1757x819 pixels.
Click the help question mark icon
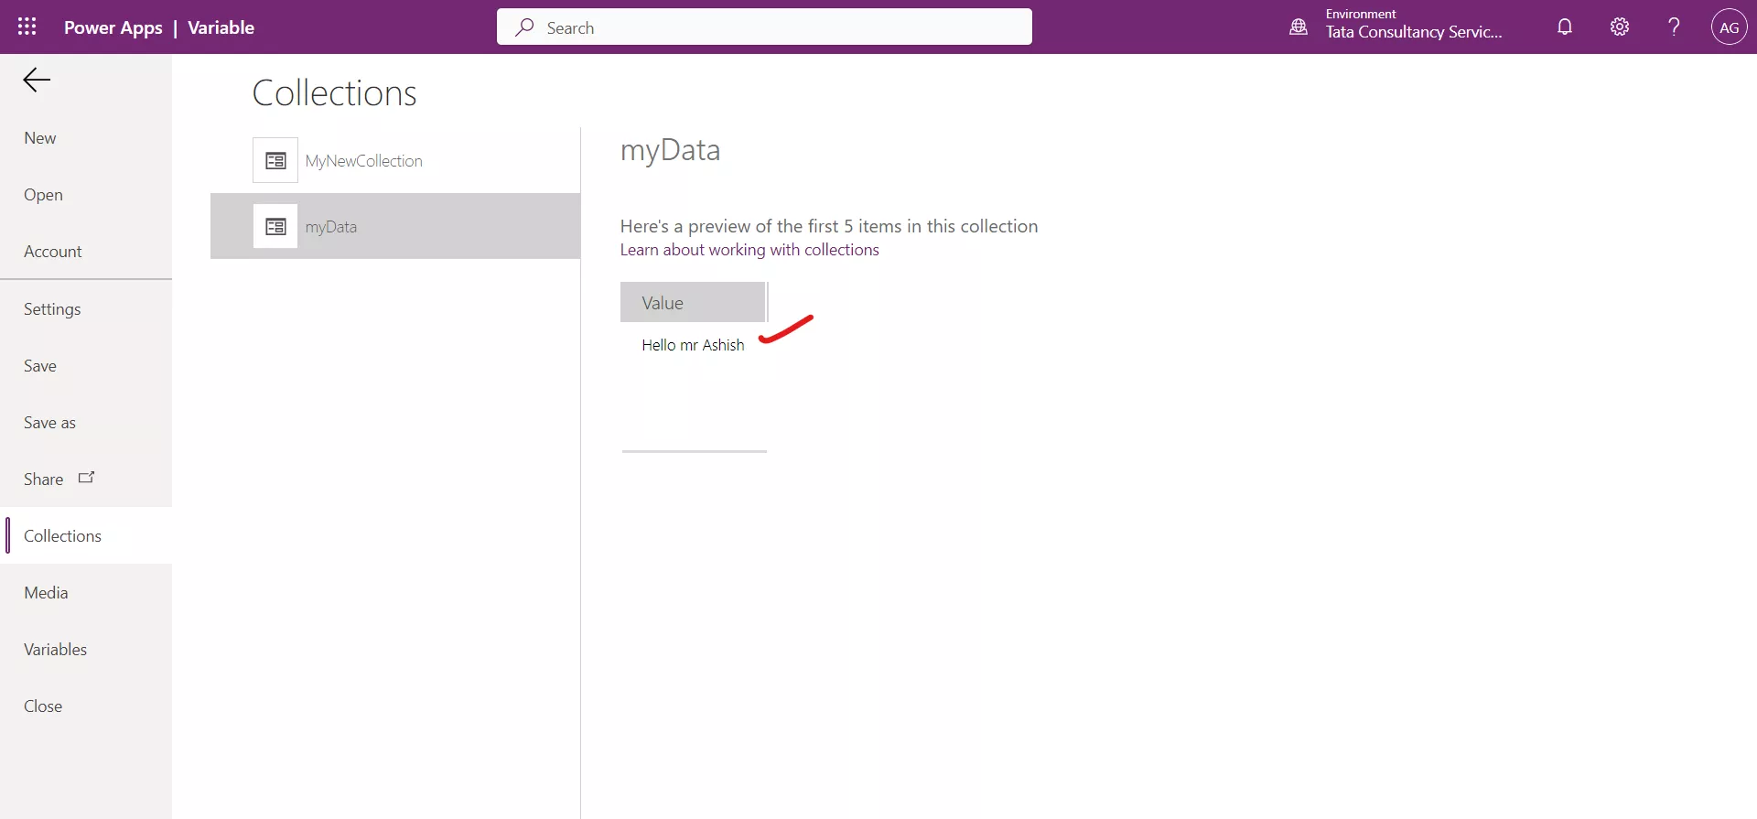coord(1674,27)
